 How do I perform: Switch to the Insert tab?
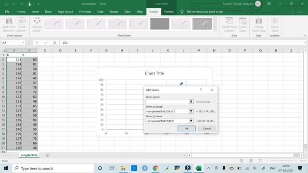point(35,12)
